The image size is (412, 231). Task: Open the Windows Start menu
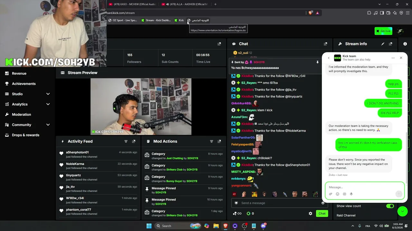pyautogui.click(x=149, y=226)
